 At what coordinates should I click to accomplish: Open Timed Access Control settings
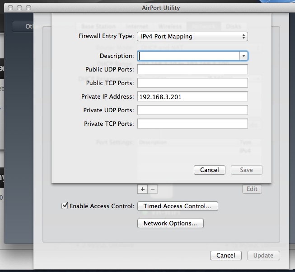[178, 206]
